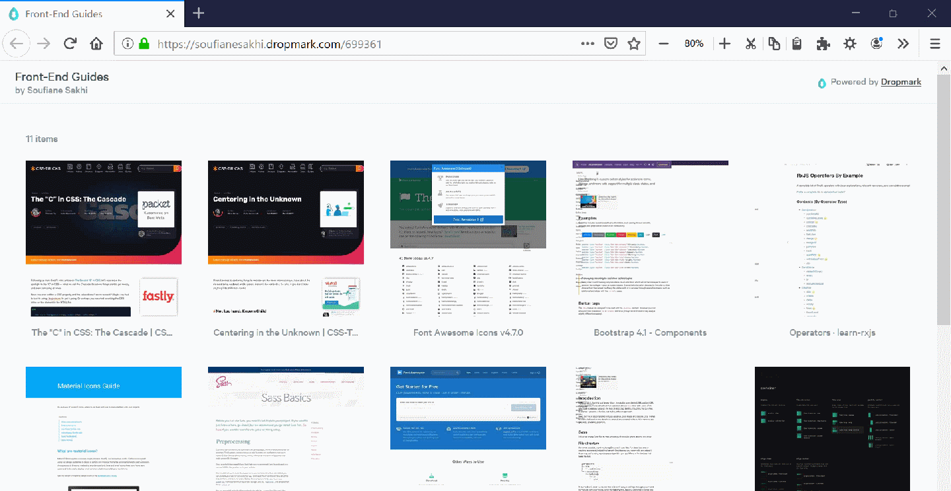Viewport: 951px width, 491px height.
Task: Open the blue "Get Started for Free" thumbnail
Action: (x=468, y=429)
